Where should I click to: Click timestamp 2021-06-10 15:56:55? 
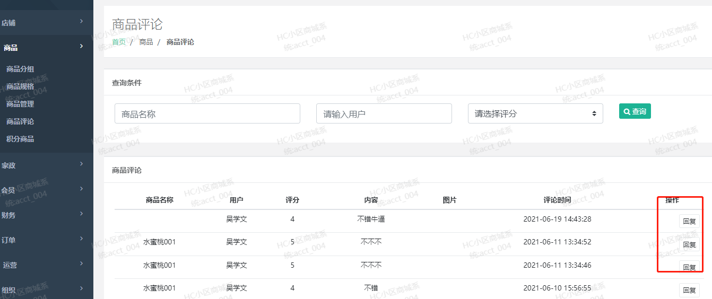click(x=557, y=288)
